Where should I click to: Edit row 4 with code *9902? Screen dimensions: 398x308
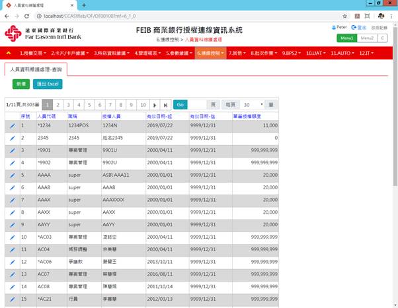[x=12, y=163]
